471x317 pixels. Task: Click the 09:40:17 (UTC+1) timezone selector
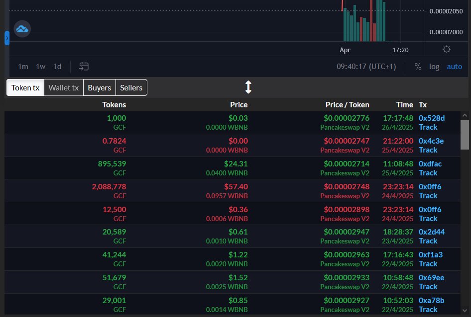pyautogui.click(x=366, y=67)
